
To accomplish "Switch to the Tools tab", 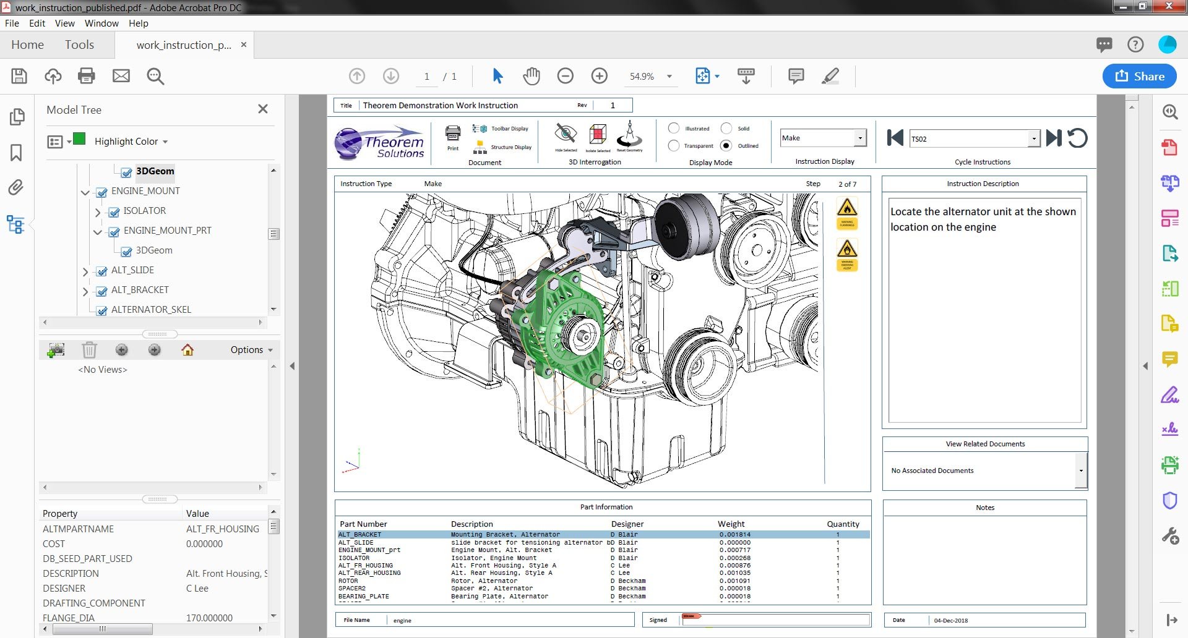I will (80, 45).
